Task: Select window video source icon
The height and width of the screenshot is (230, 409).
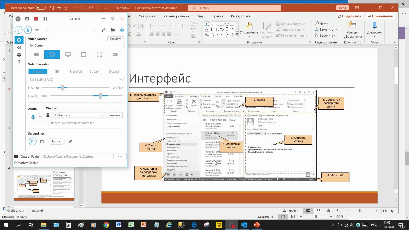Action: (x=84, y=54)
